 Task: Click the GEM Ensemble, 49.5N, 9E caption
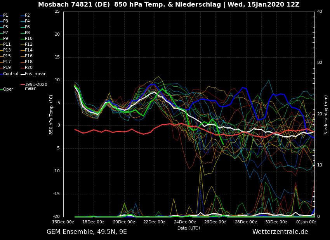pyautogui.click(x=87, y=232)
